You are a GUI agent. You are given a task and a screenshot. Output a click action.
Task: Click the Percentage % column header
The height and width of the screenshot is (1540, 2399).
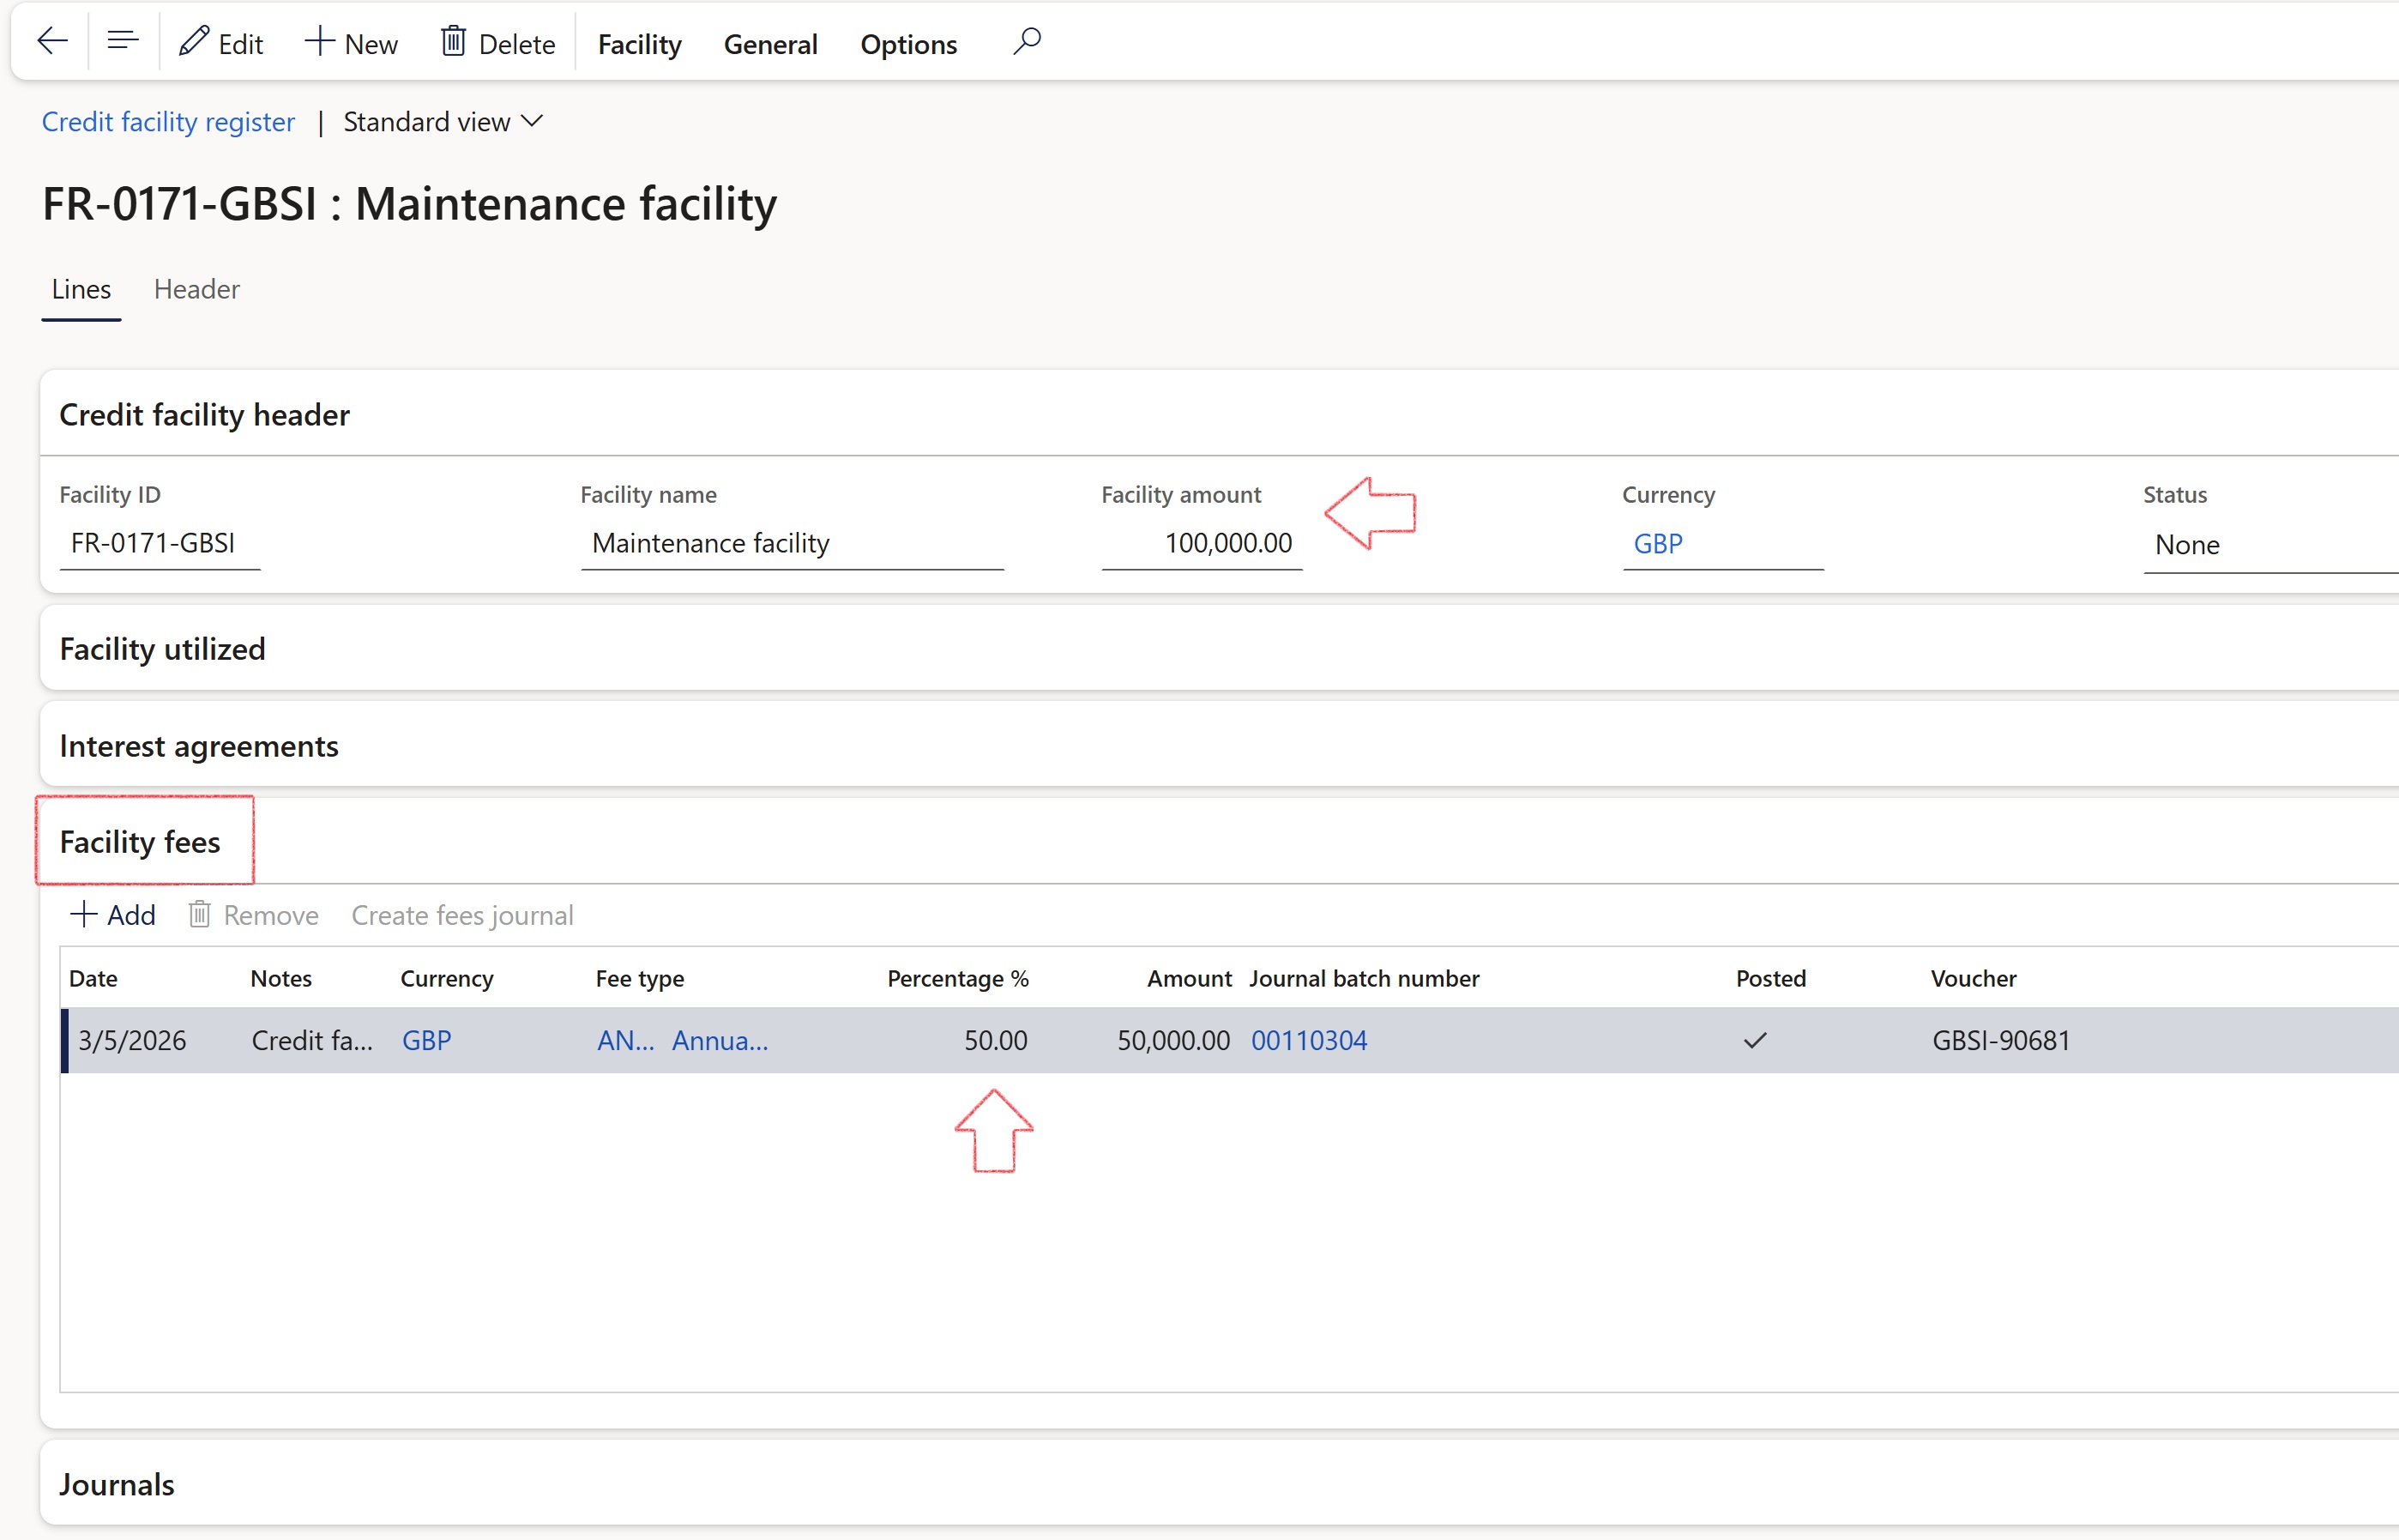(x=957, y=978)
